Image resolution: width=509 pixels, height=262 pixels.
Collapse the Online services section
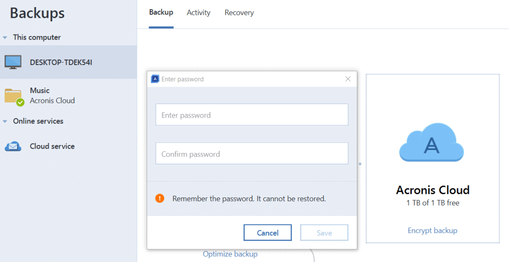[x=5, y=122]
